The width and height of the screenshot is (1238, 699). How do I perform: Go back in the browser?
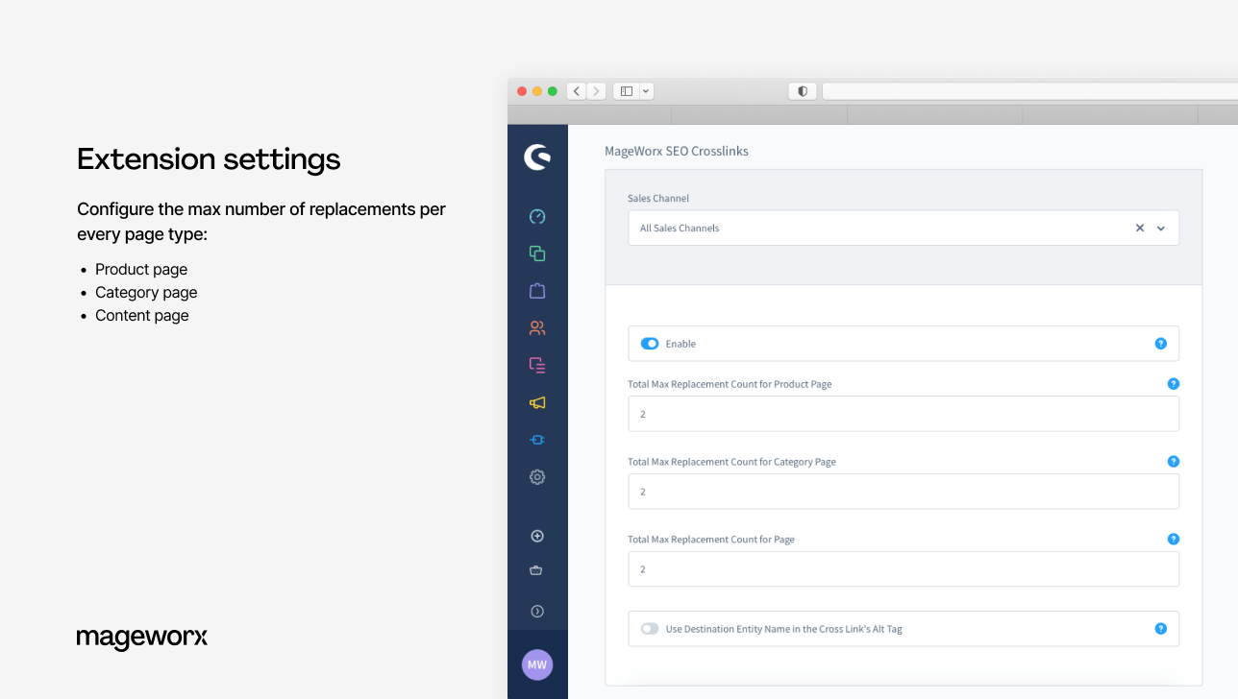point(577,91)
